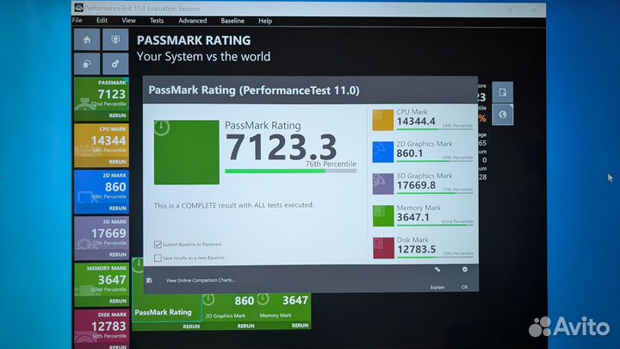Click the Explain icon in the dialog footer
Image resolution: width=620 pixels, height=349 pixels.
tap(437, 271)
